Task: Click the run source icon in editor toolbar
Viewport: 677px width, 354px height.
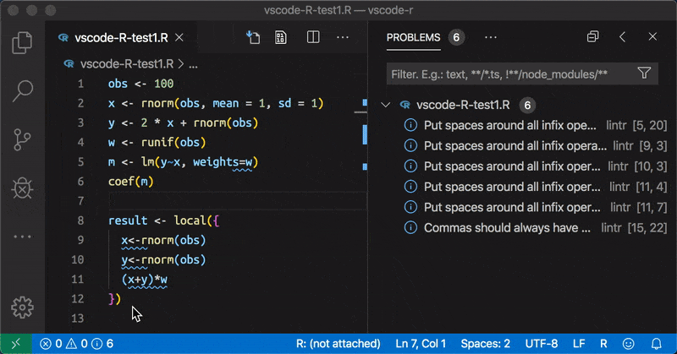Action: click(252, 37)
